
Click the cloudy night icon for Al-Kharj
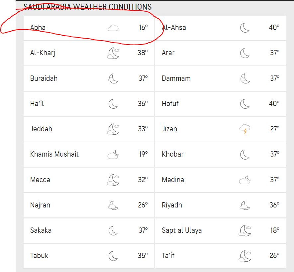(113, 53)
